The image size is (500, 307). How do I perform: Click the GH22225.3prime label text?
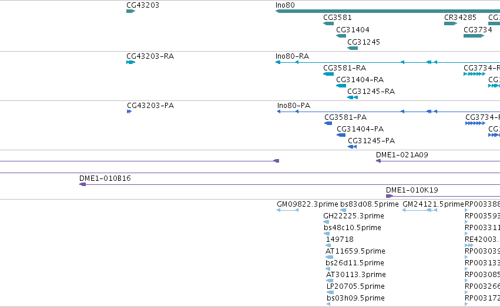pos(354,216)
